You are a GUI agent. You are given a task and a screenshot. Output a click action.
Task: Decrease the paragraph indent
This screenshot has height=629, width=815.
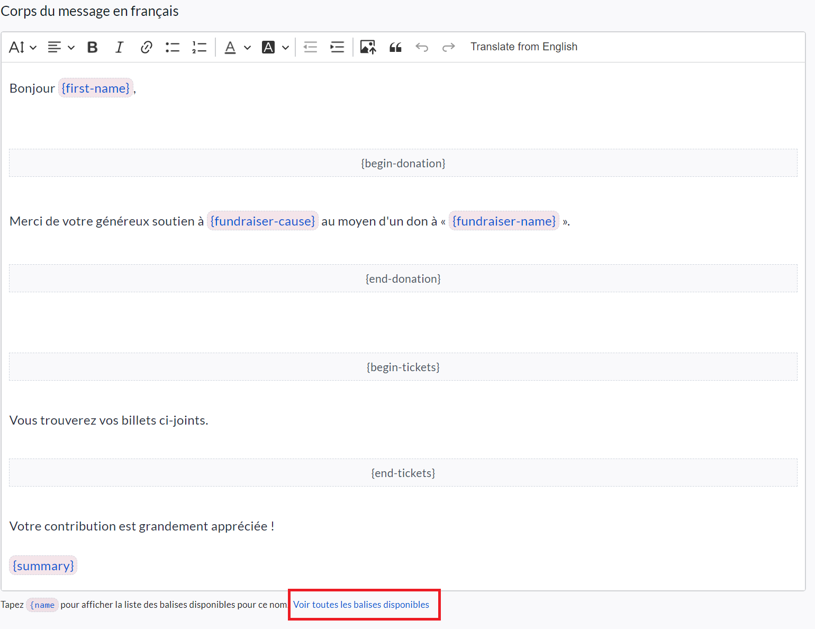tap(310, 47)
